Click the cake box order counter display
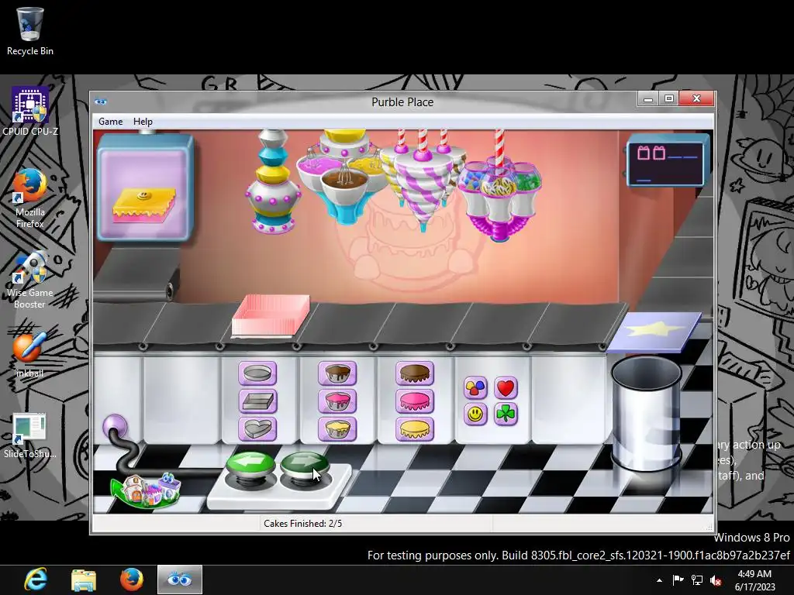The height and width of the screenshot is (595, 794). pyautogui.click(x=668, y=162)
